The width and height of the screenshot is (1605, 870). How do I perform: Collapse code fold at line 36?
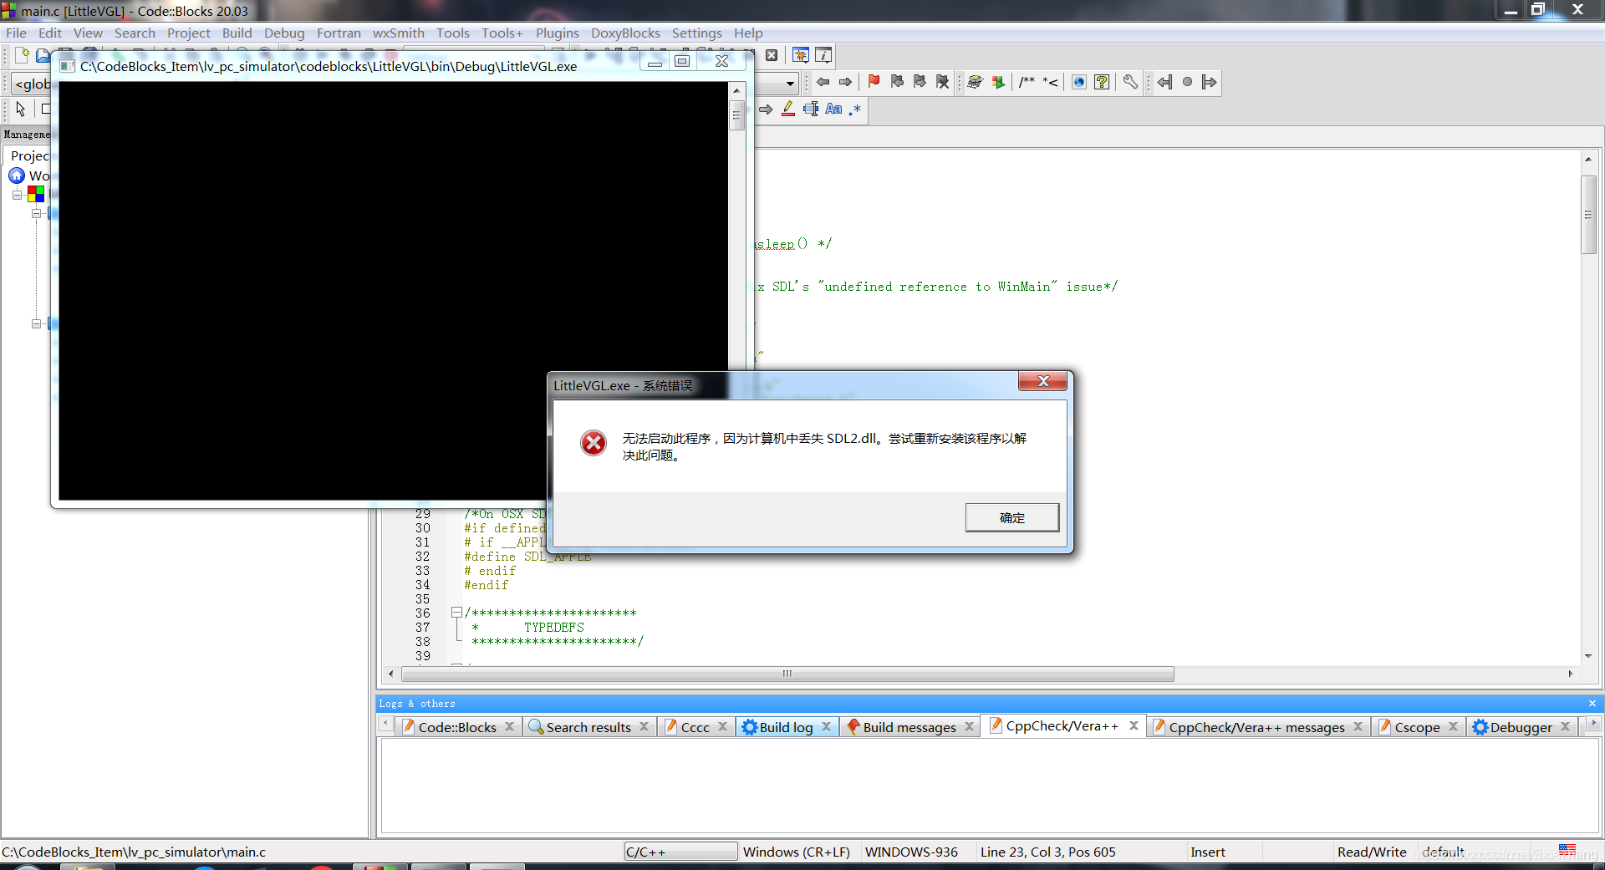pos(456,613)
